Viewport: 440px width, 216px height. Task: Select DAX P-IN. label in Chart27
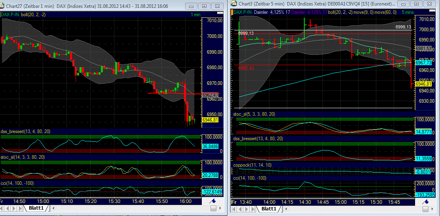(10, 14)
